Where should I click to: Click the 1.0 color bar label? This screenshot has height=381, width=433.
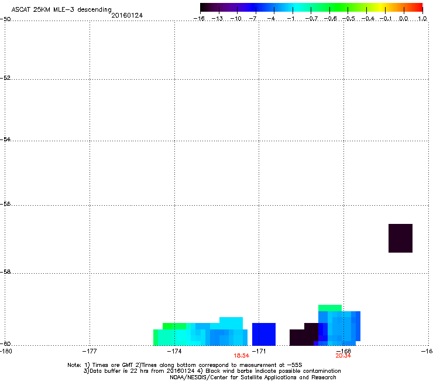(x=422, y=19)
